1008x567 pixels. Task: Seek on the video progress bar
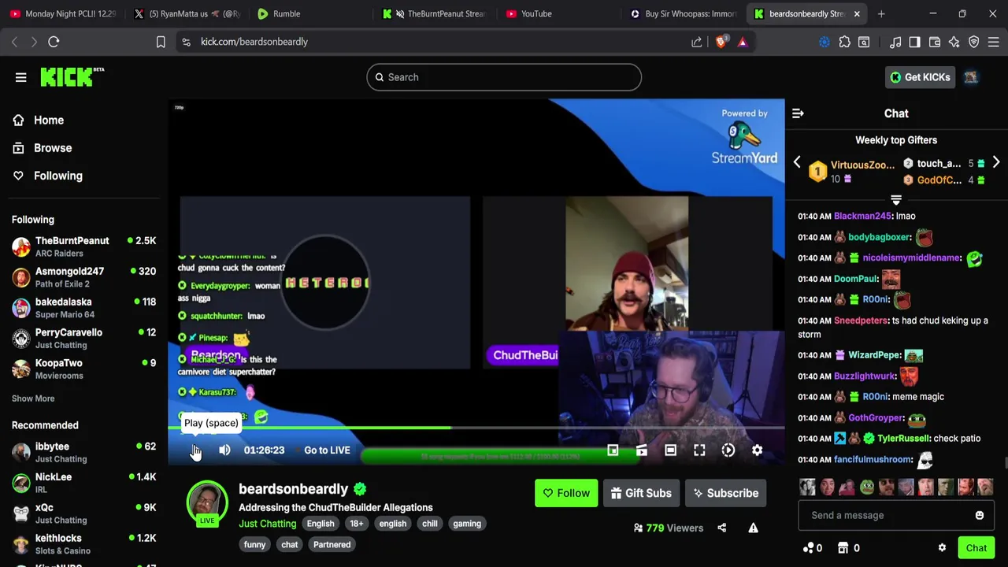(x=476, y=428)
